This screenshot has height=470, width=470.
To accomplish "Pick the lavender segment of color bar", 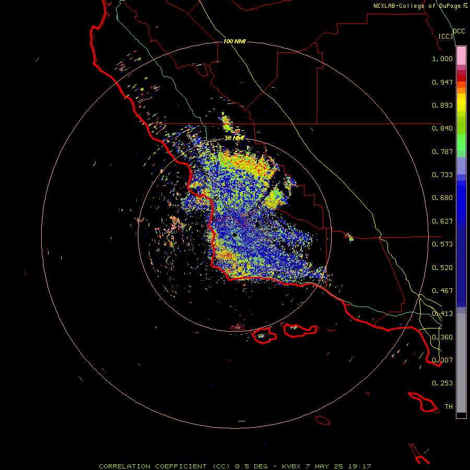I will pyautogui.click(x=461, y=166).
